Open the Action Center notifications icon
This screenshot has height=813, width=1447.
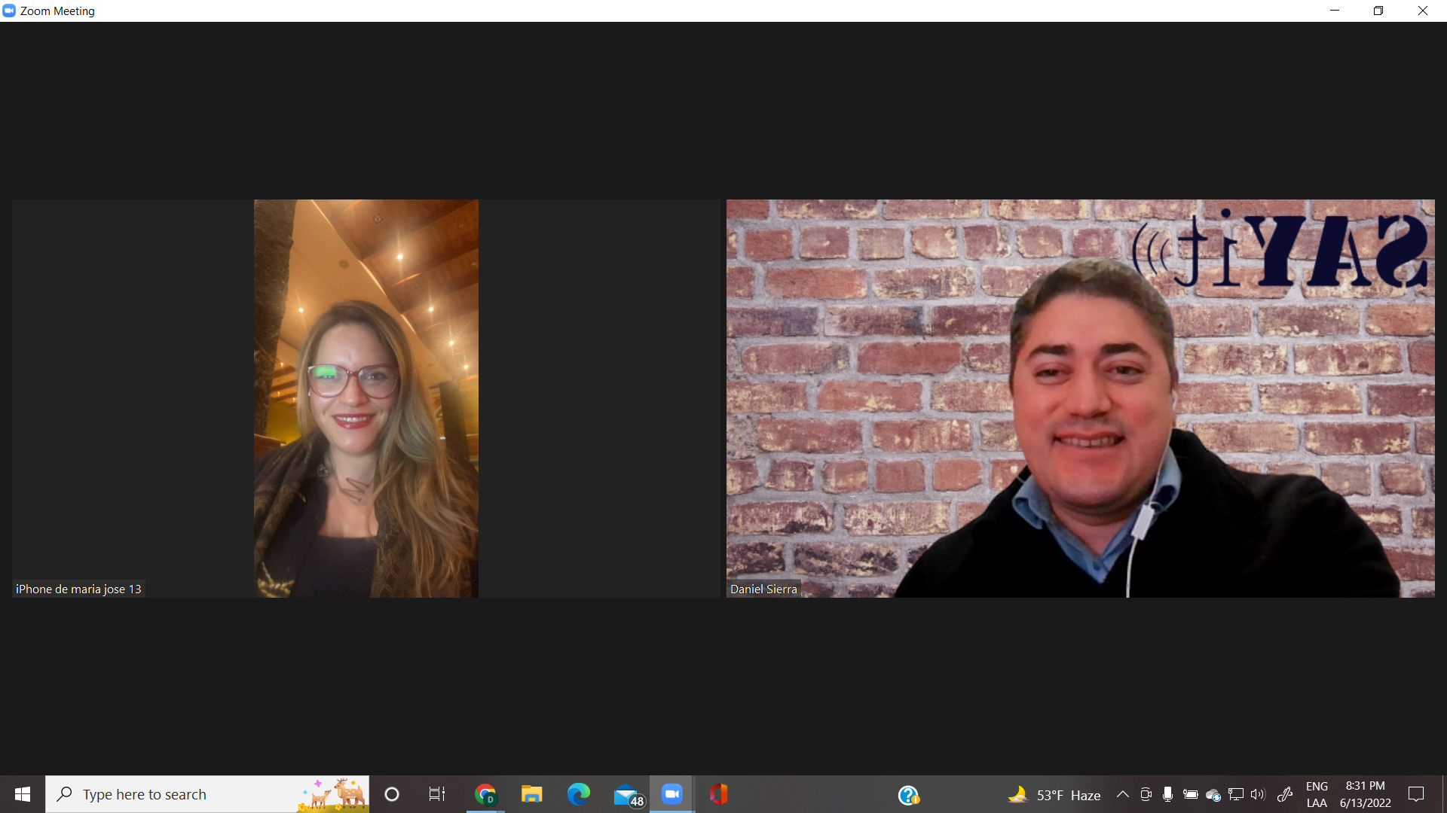(x=1416, y=794)
